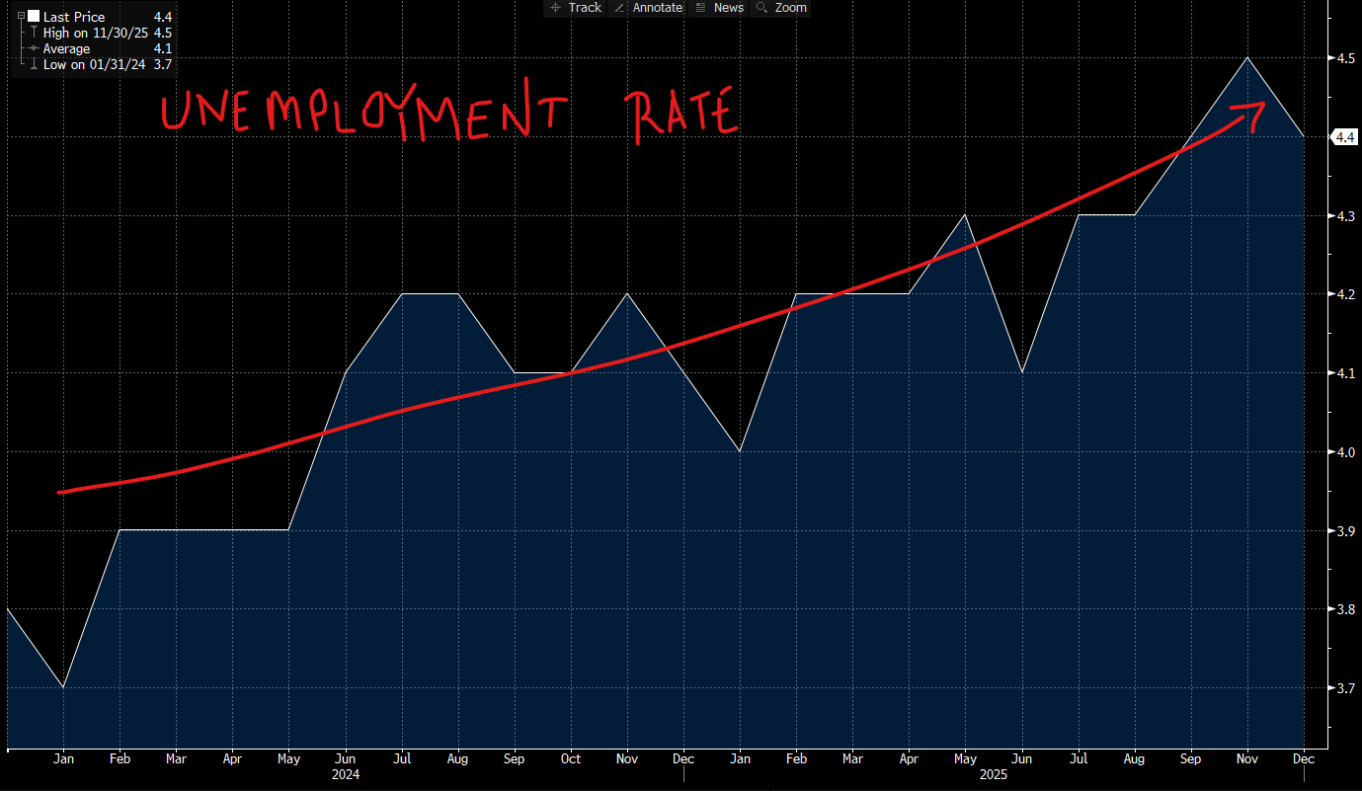Collapse the Last Price legend tree
Viewport: 1362px width, 791px height.
pos(21,17)
